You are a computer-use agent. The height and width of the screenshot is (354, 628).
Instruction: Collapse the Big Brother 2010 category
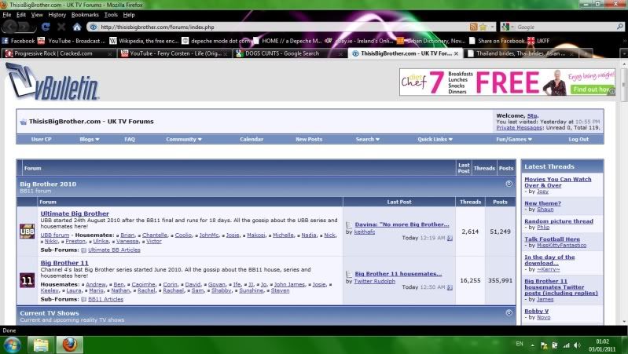[x=509, y=184]
